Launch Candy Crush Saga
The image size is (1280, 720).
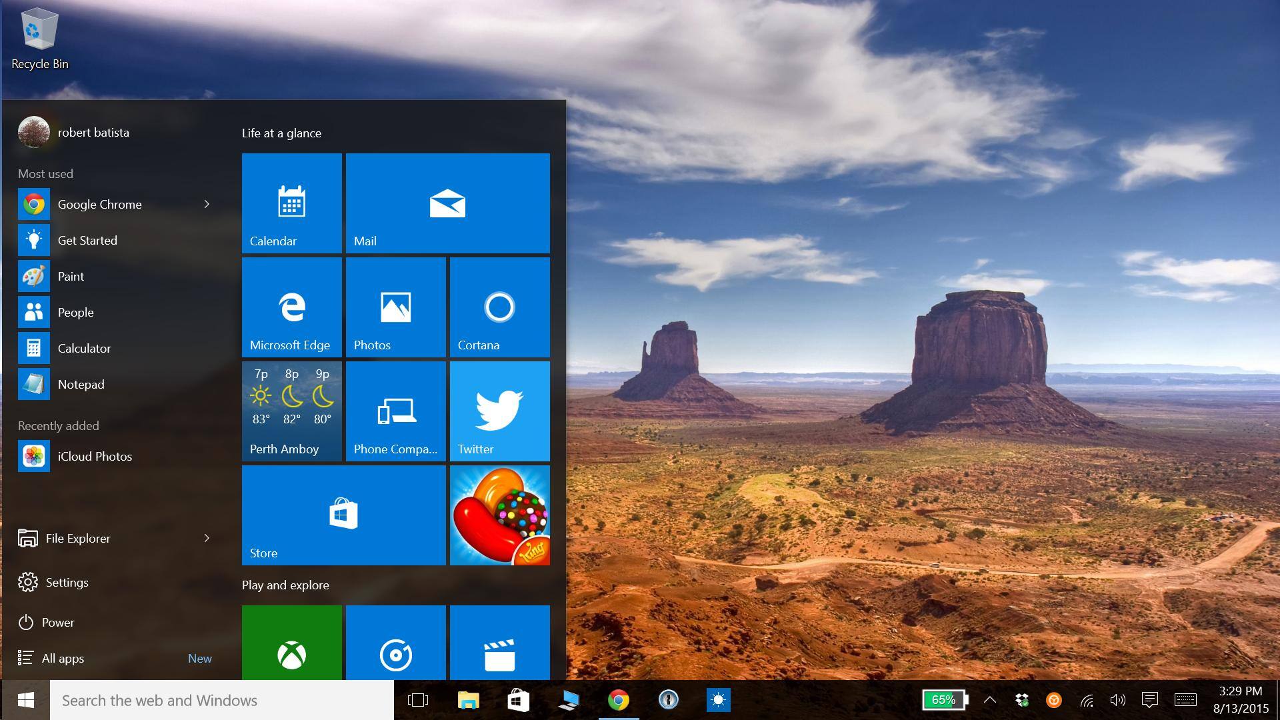click(499, 515)
